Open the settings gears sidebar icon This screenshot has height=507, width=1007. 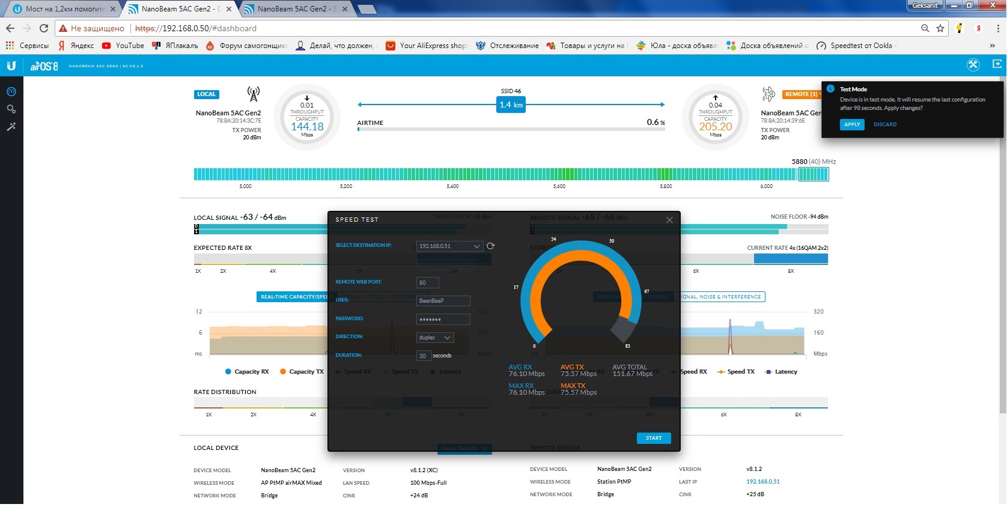(x=11, y=109)
